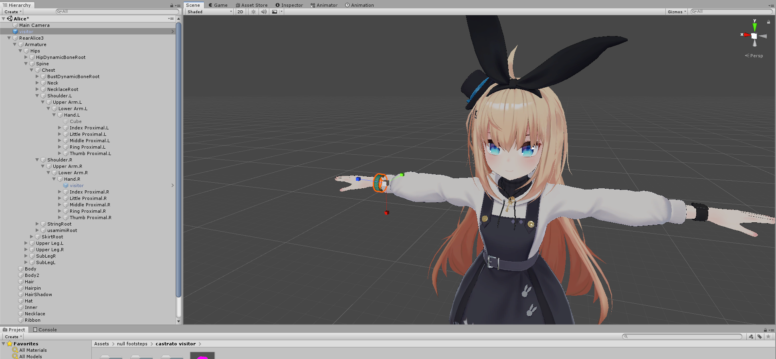Toggle scene lighting sun icon
The width and height of the screenshot is (776, 359).
point(253,12)
